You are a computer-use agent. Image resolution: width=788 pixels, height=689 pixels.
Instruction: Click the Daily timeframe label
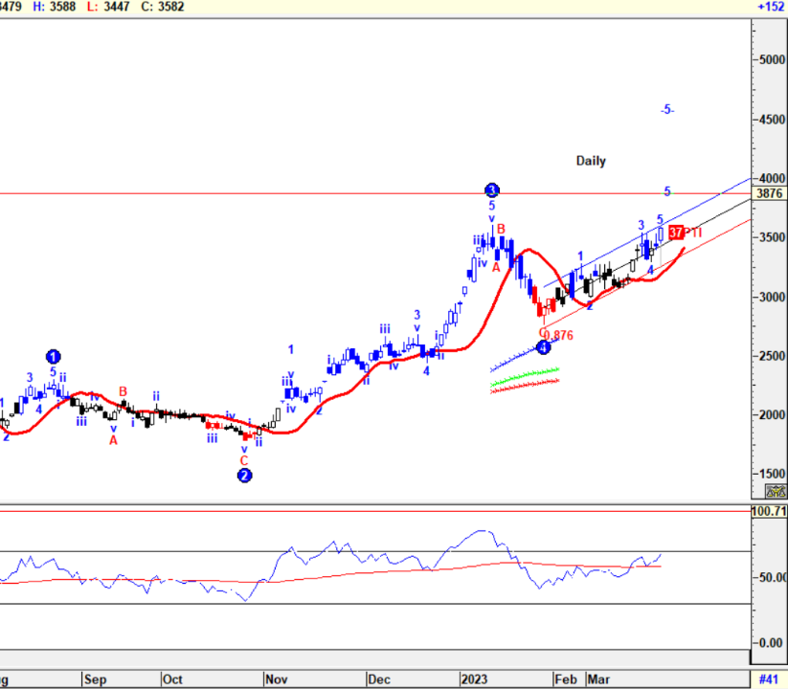591,161
